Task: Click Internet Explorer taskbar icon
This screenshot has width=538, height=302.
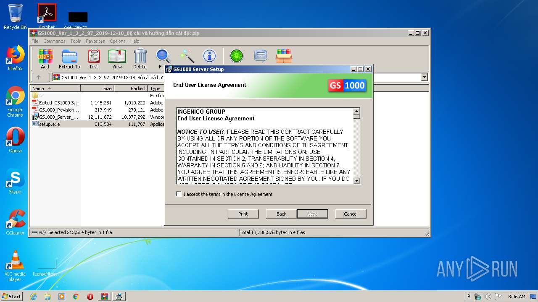Action: pos(33,297)
